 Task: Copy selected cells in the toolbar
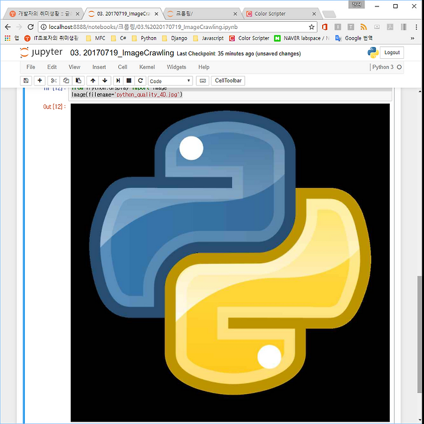point(66,81)
